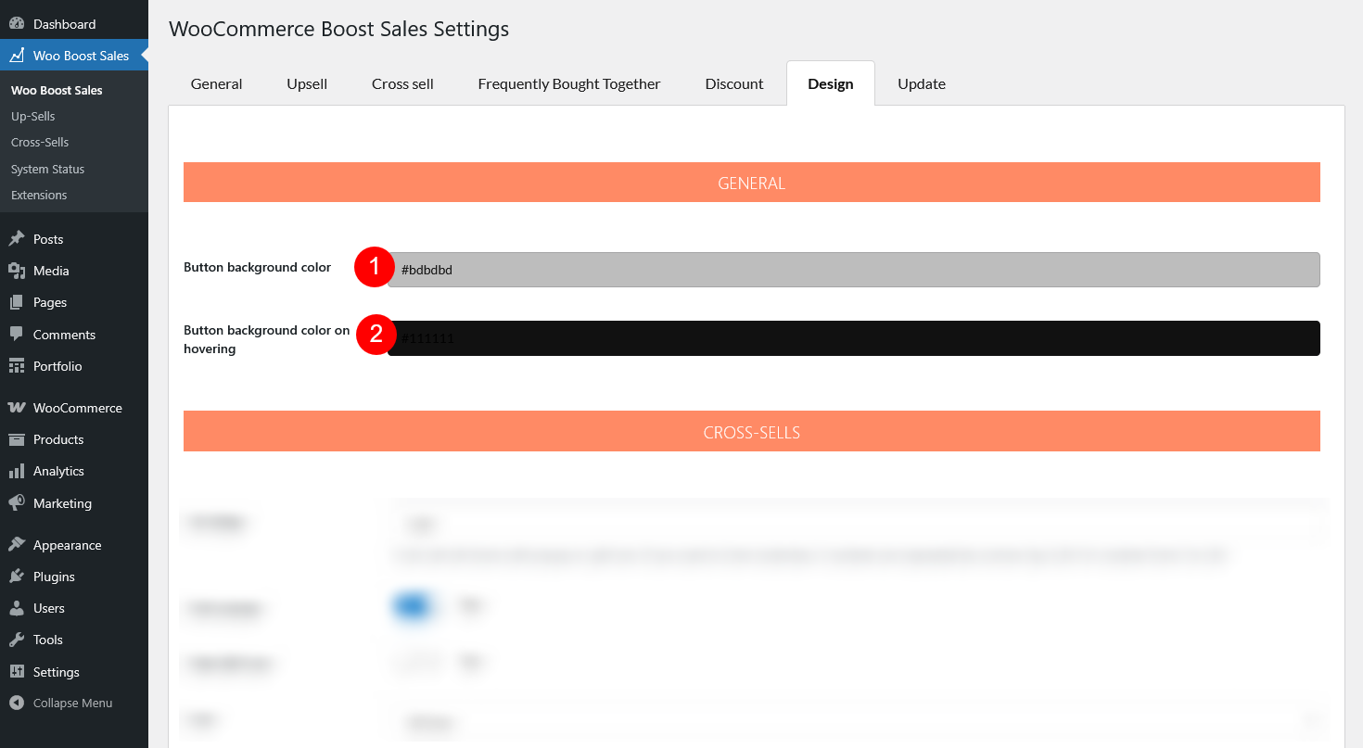The width and height of the screenshot is (1363, 748).
Task: Open System Status submenu page
Action: tap(47, 169)
